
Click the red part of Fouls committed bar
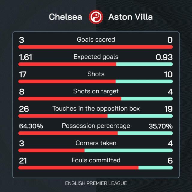tap(78, 168)
